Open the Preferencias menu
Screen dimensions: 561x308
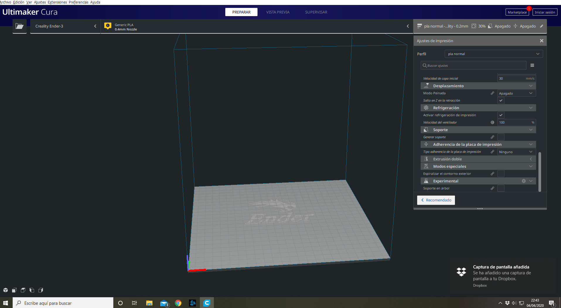(79, 2)
